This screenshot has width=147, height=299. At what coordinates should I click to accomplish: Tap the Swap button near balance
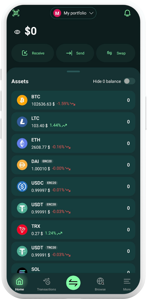pyautogui.click(x=116, y=53)
